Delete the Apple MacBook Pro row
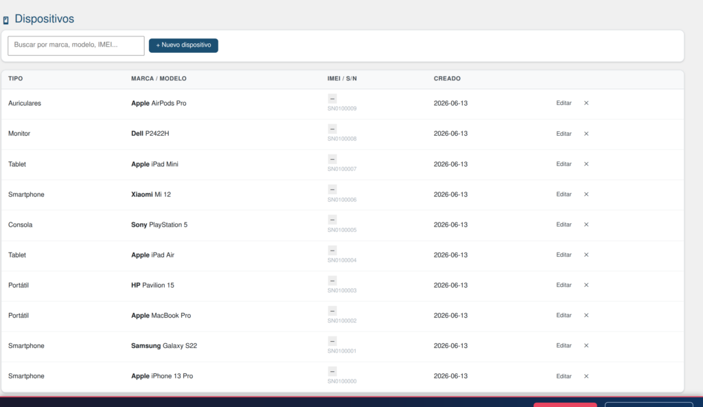This screenshot has width=703, height=407. click(586, 315)
